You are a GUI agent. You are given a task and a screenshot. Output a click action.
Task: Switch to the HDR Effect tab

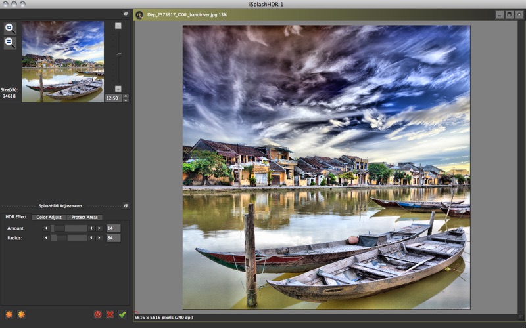pos(16,217)
